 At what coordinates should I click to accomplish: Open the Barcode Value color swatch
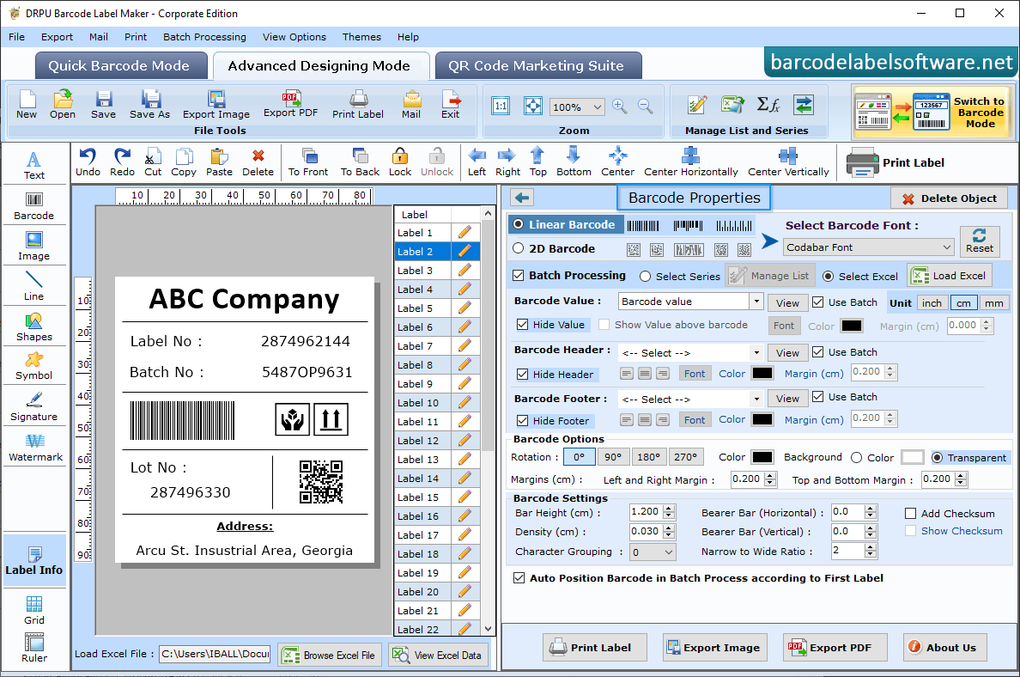(x=852, y=326)
